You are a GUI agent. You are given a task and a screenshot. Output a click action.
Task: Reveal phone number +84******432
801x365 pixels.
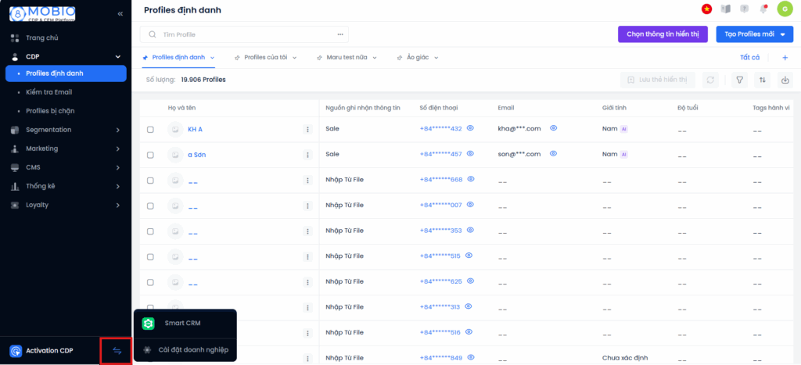[470, 128]
